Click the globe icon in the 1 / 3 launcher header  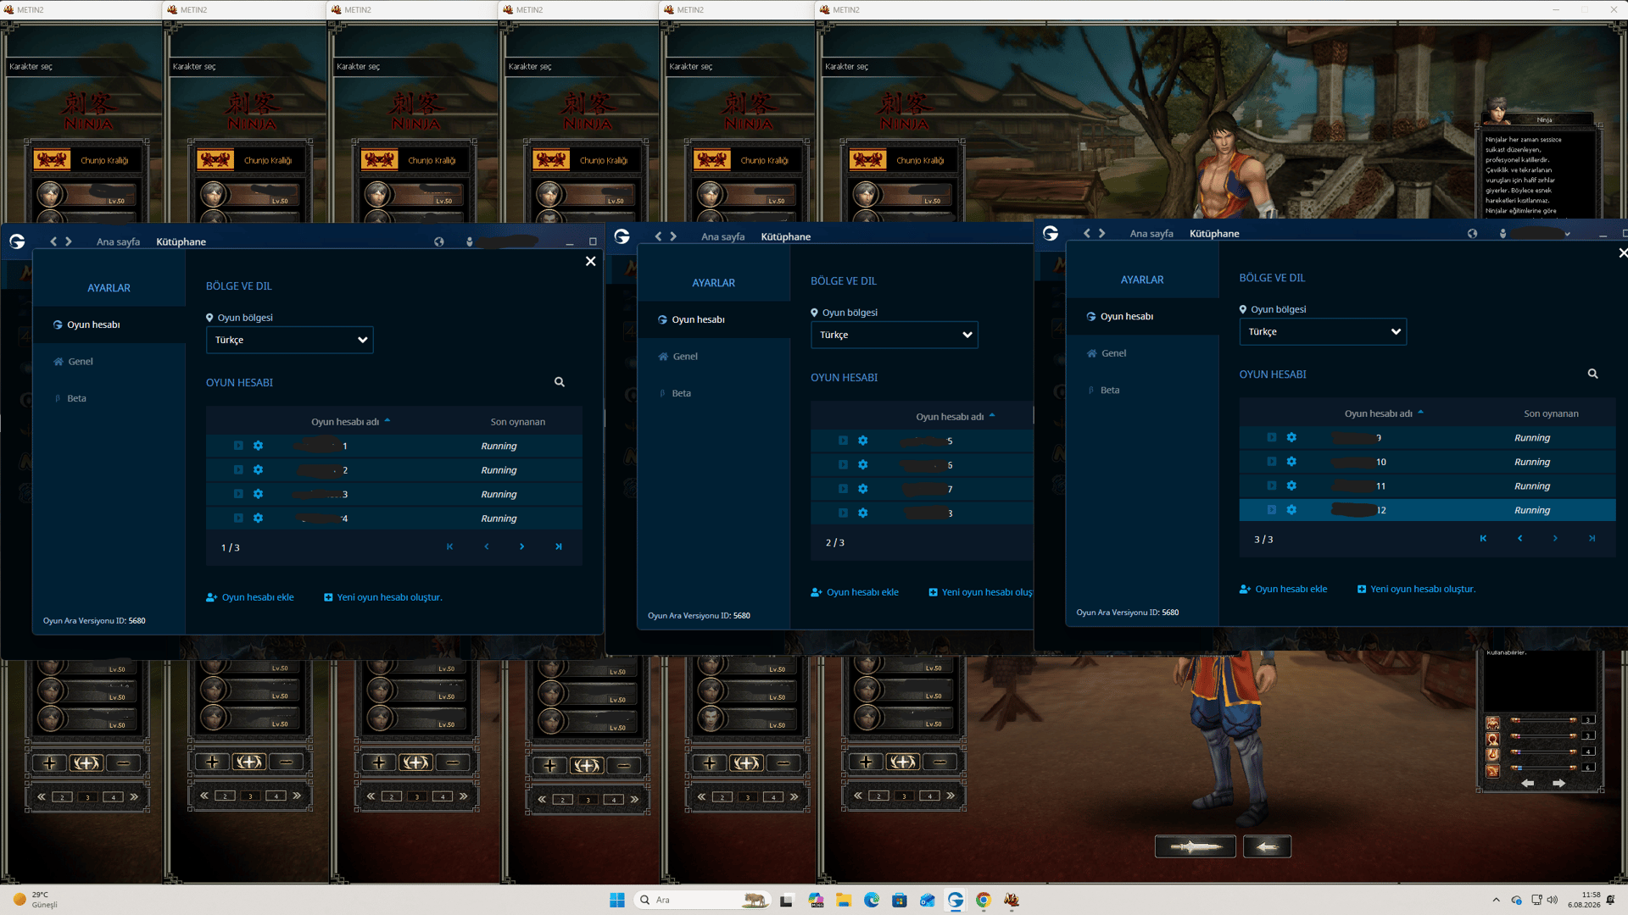coord(439,241)
